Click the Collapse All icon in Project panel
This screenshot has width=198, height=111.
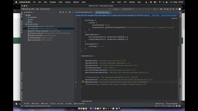tap(66, 12)
